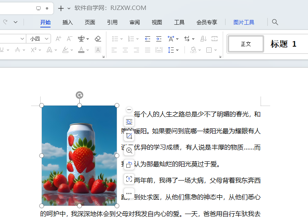Click the extract text from image icon
The height and width of the screenshot is (224, 308).
[x=129, y=179]
